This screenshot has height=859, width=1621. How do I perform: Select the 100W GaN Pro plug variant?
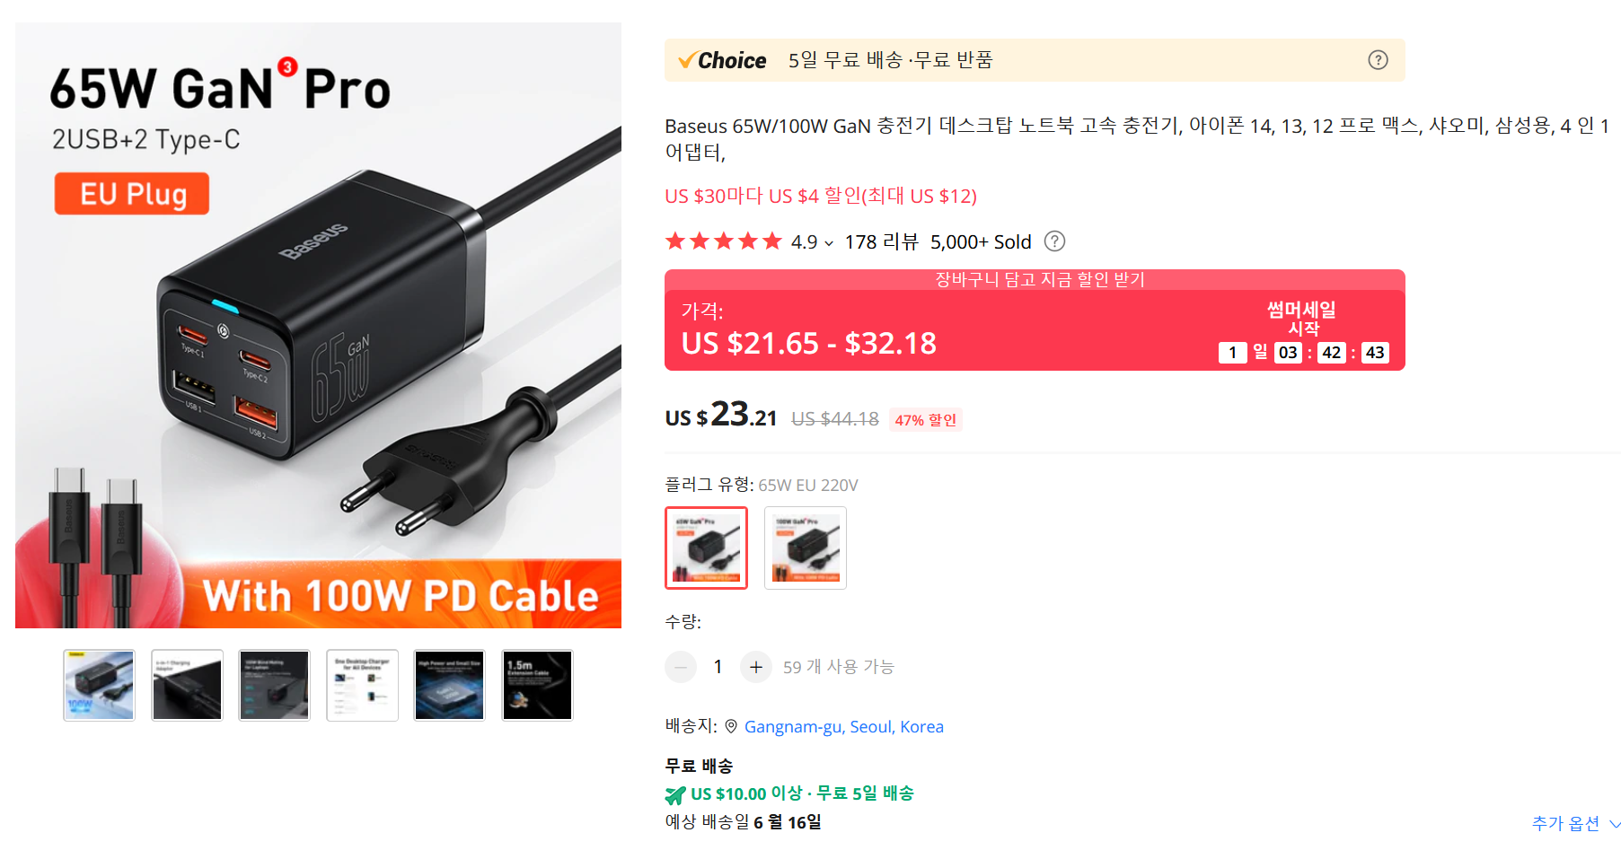806,548
